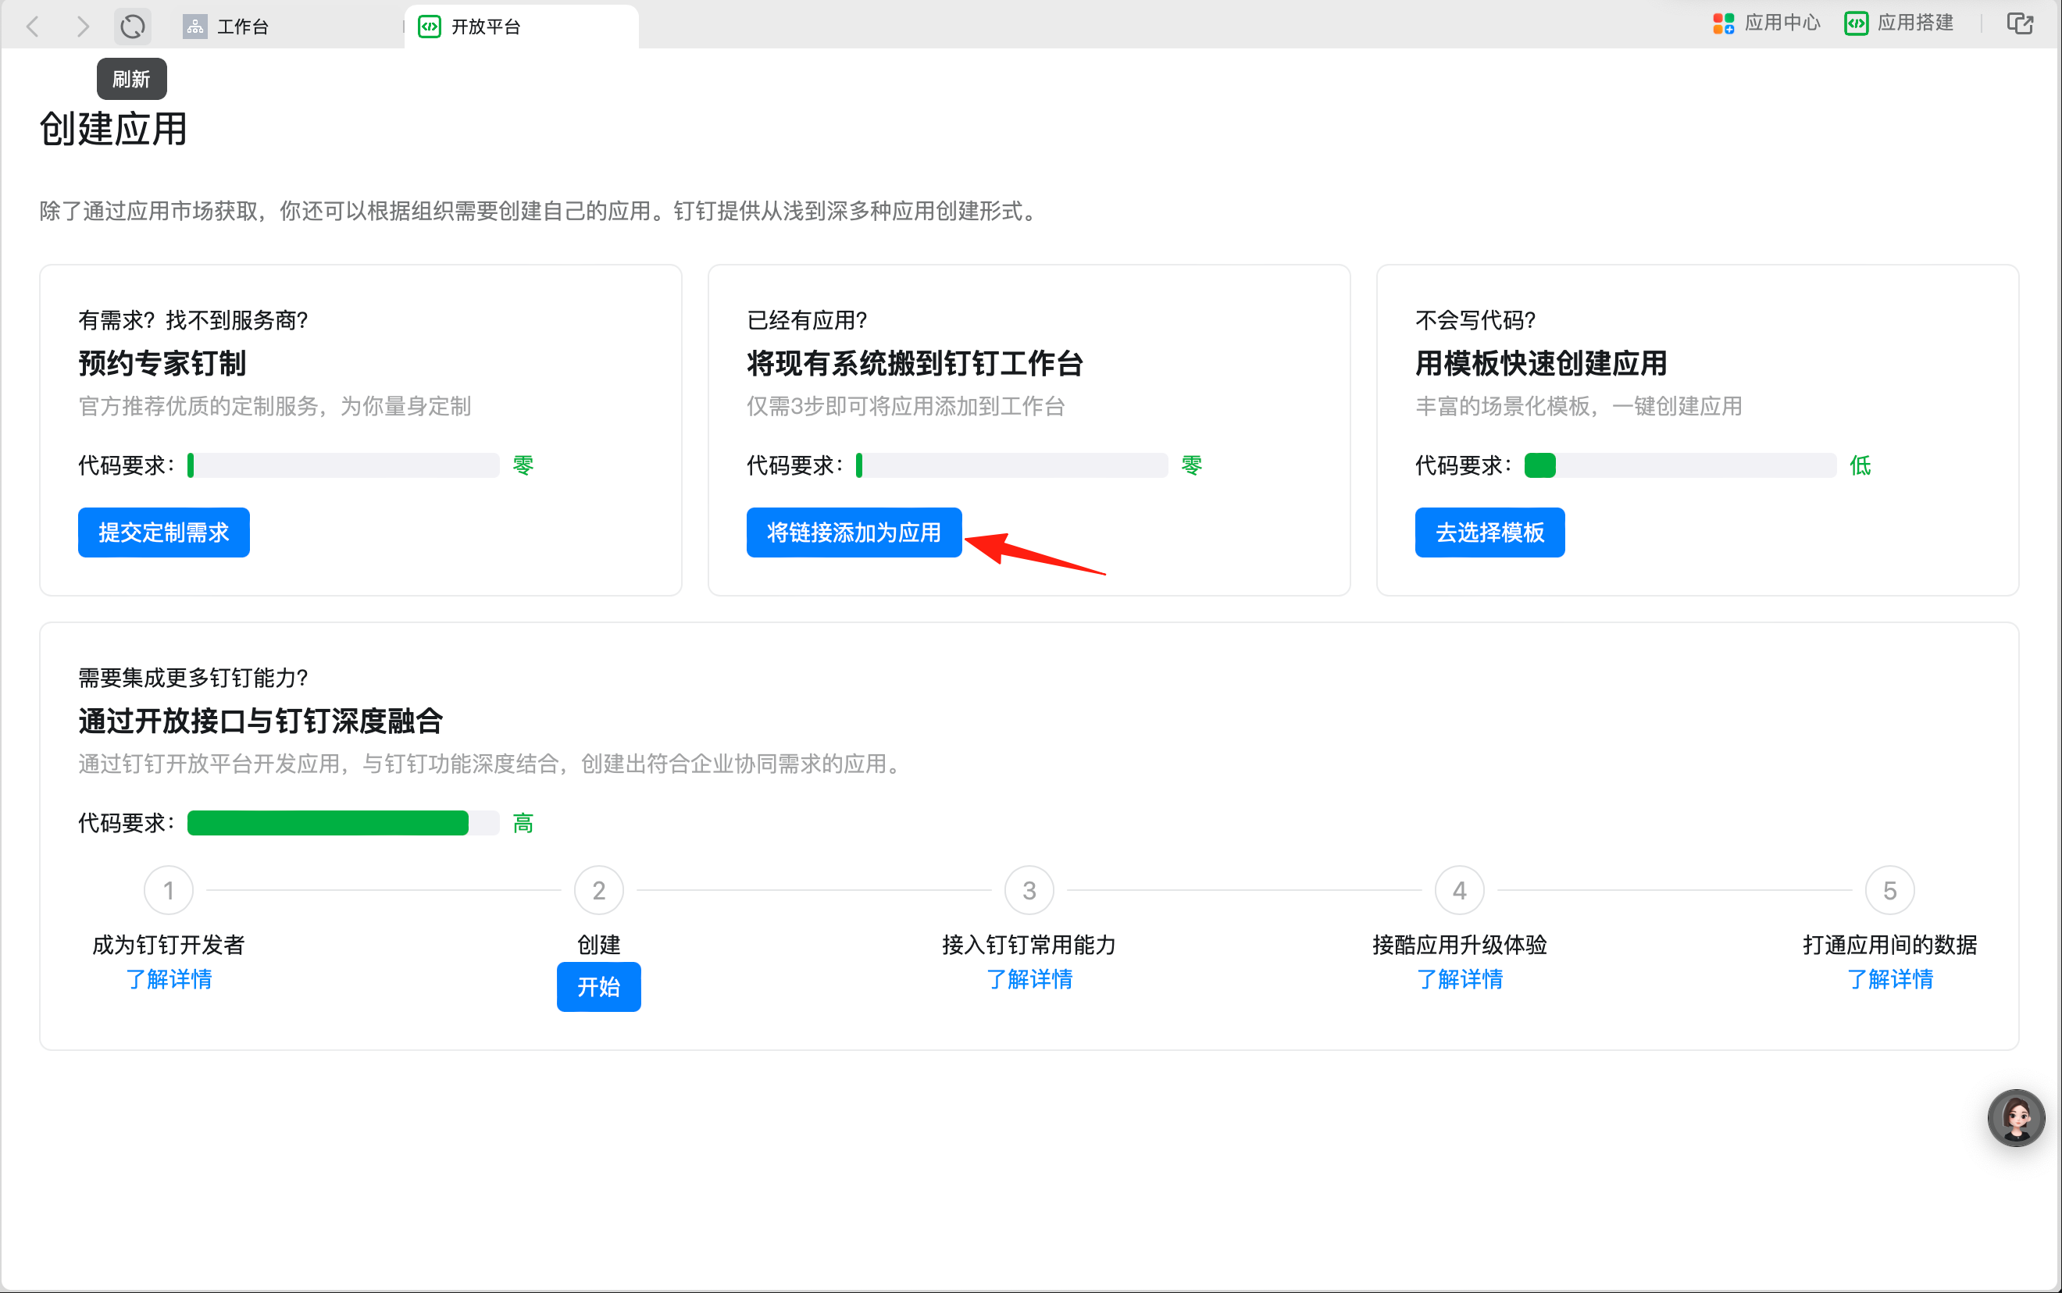2062x1293 pixels.
Task: Click code requirement bar in 将现有系统搬到钉钉工作台 card
Action: click(1011, 465)
